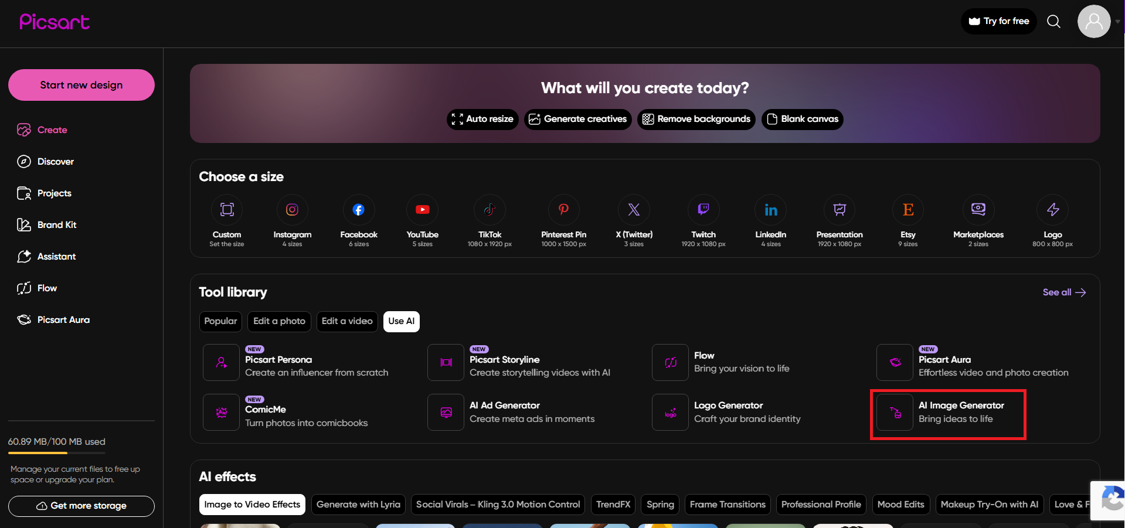Click the Picsart logo
1125x528 pixels.
pos(55,22)
